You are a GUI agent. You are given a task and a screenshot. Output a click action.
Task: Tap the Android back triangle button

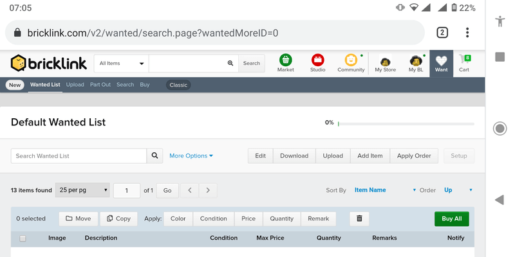point(500,200)
